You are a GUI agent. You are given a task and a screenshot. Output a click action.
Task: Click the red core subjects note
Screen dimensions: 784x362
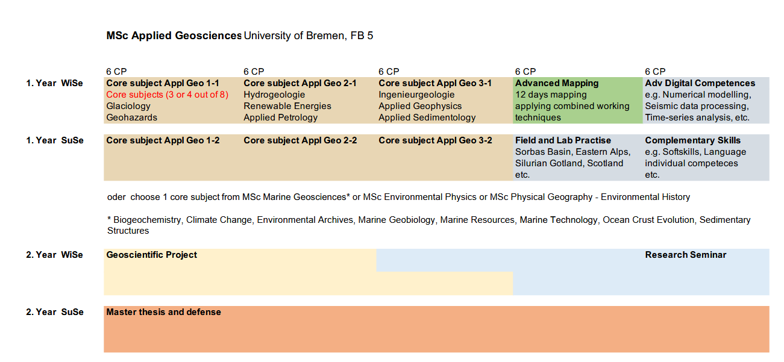[x=167, y=95]
